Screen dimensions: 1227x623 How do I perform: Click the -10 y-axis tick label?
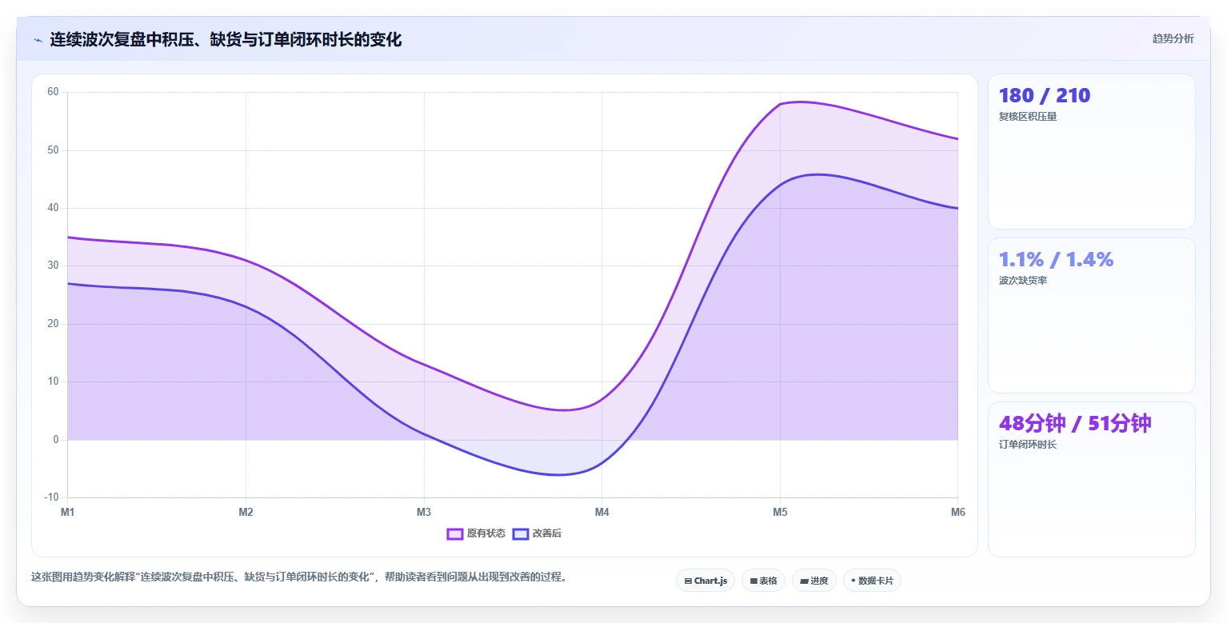52,497
